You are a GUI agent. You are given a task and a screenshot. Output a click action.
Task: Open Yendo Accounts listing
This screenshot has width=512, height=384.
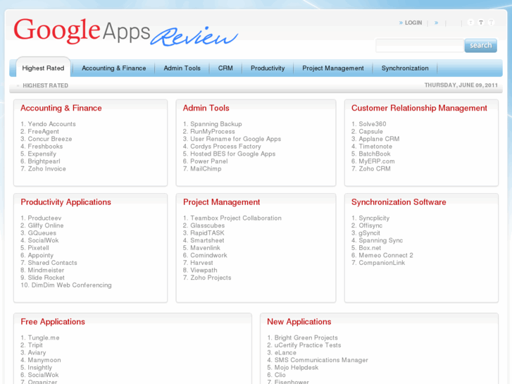51,124
